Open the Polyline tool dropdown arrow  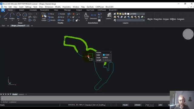click(x=12, y=20)
